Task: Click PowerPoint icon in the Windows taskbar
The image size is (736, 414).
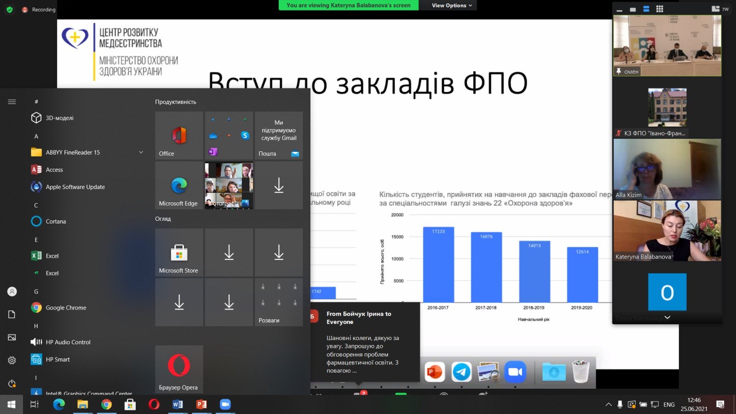Action: coord(201,404)
